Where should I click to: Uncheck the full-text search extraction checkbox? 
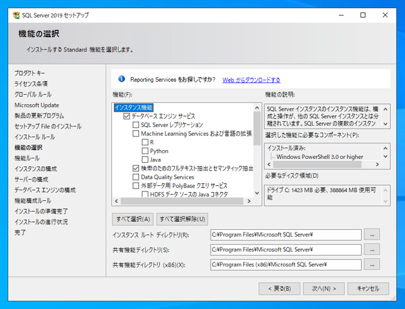click(x=136, y=168)
